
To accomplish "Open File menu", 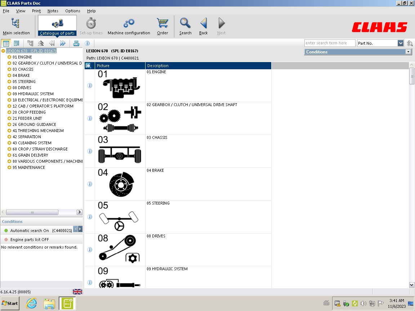I will click(6, 11).
